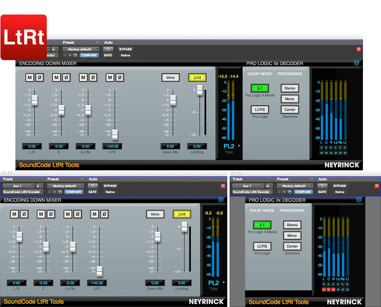Select Stereo in the Processing section

click(292, 225)
